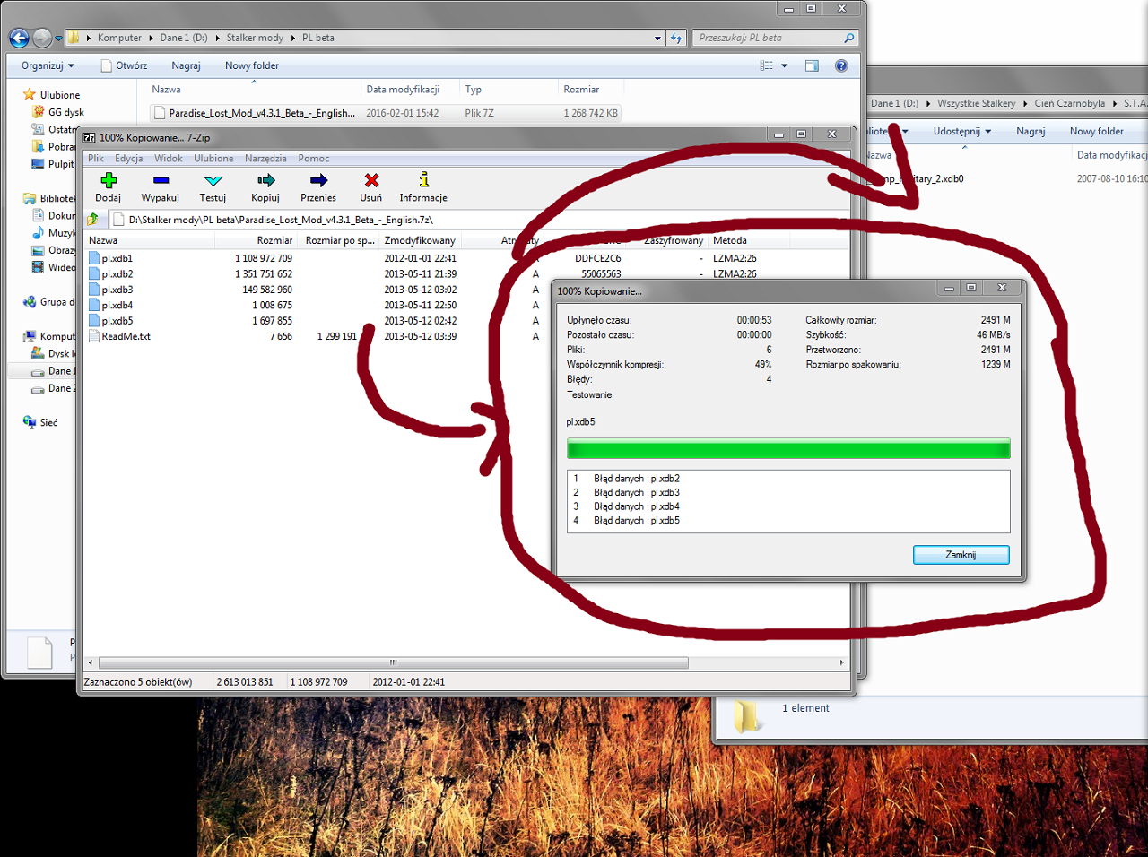Click the Zamknij button in copying dialog
The height and width of the screenshot is (857, 1148).
click(x=961, y=555)
